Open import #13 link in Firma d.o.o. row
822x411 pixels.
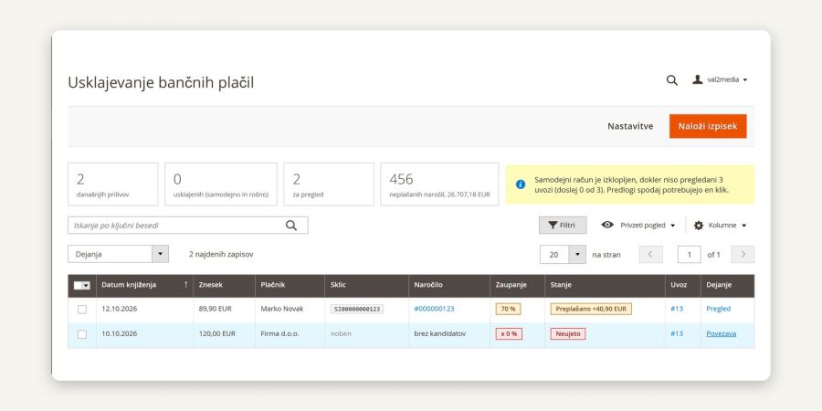pos(677,333)
